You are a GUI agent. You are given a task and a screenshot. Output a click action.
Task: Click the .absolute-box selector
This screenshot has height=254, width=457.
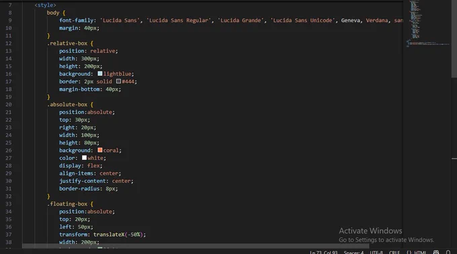(67, 104)
